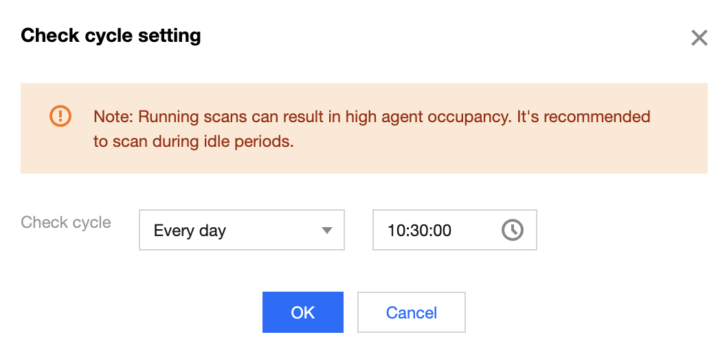Expand the Every day cycle dropdown
Viewport: 727px width, 350px height.
coord(241,230)
